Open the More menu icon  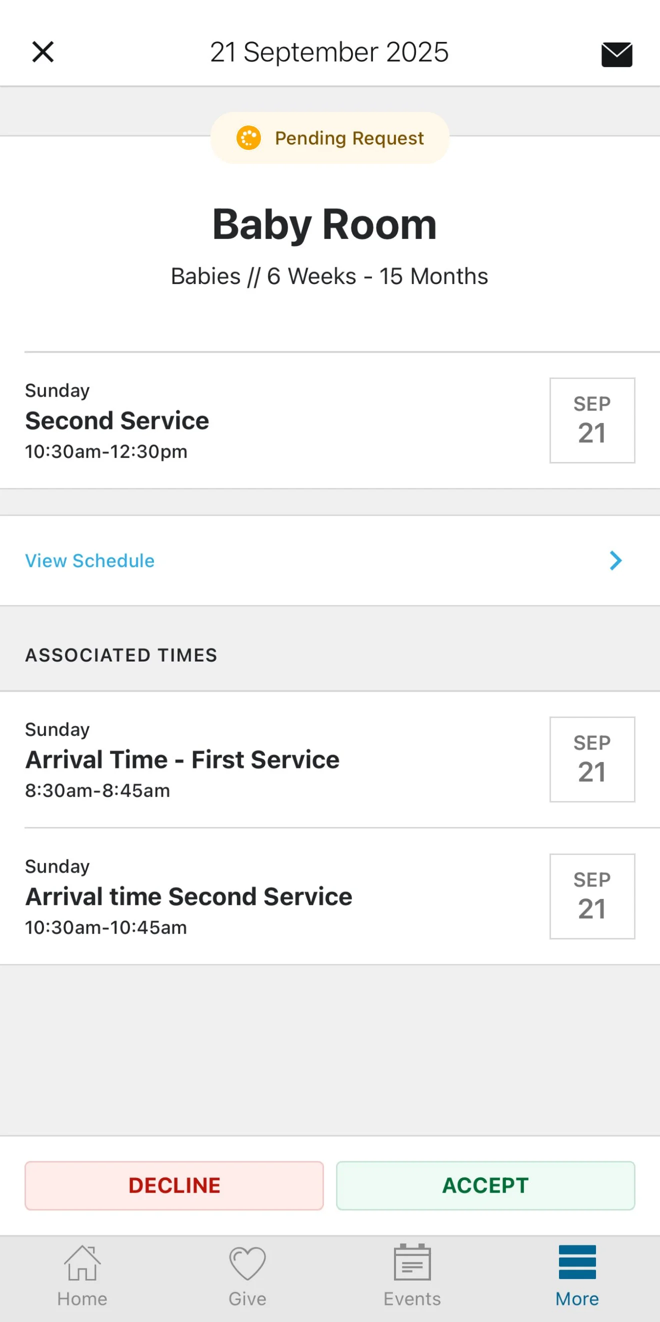pos(577,1263)
